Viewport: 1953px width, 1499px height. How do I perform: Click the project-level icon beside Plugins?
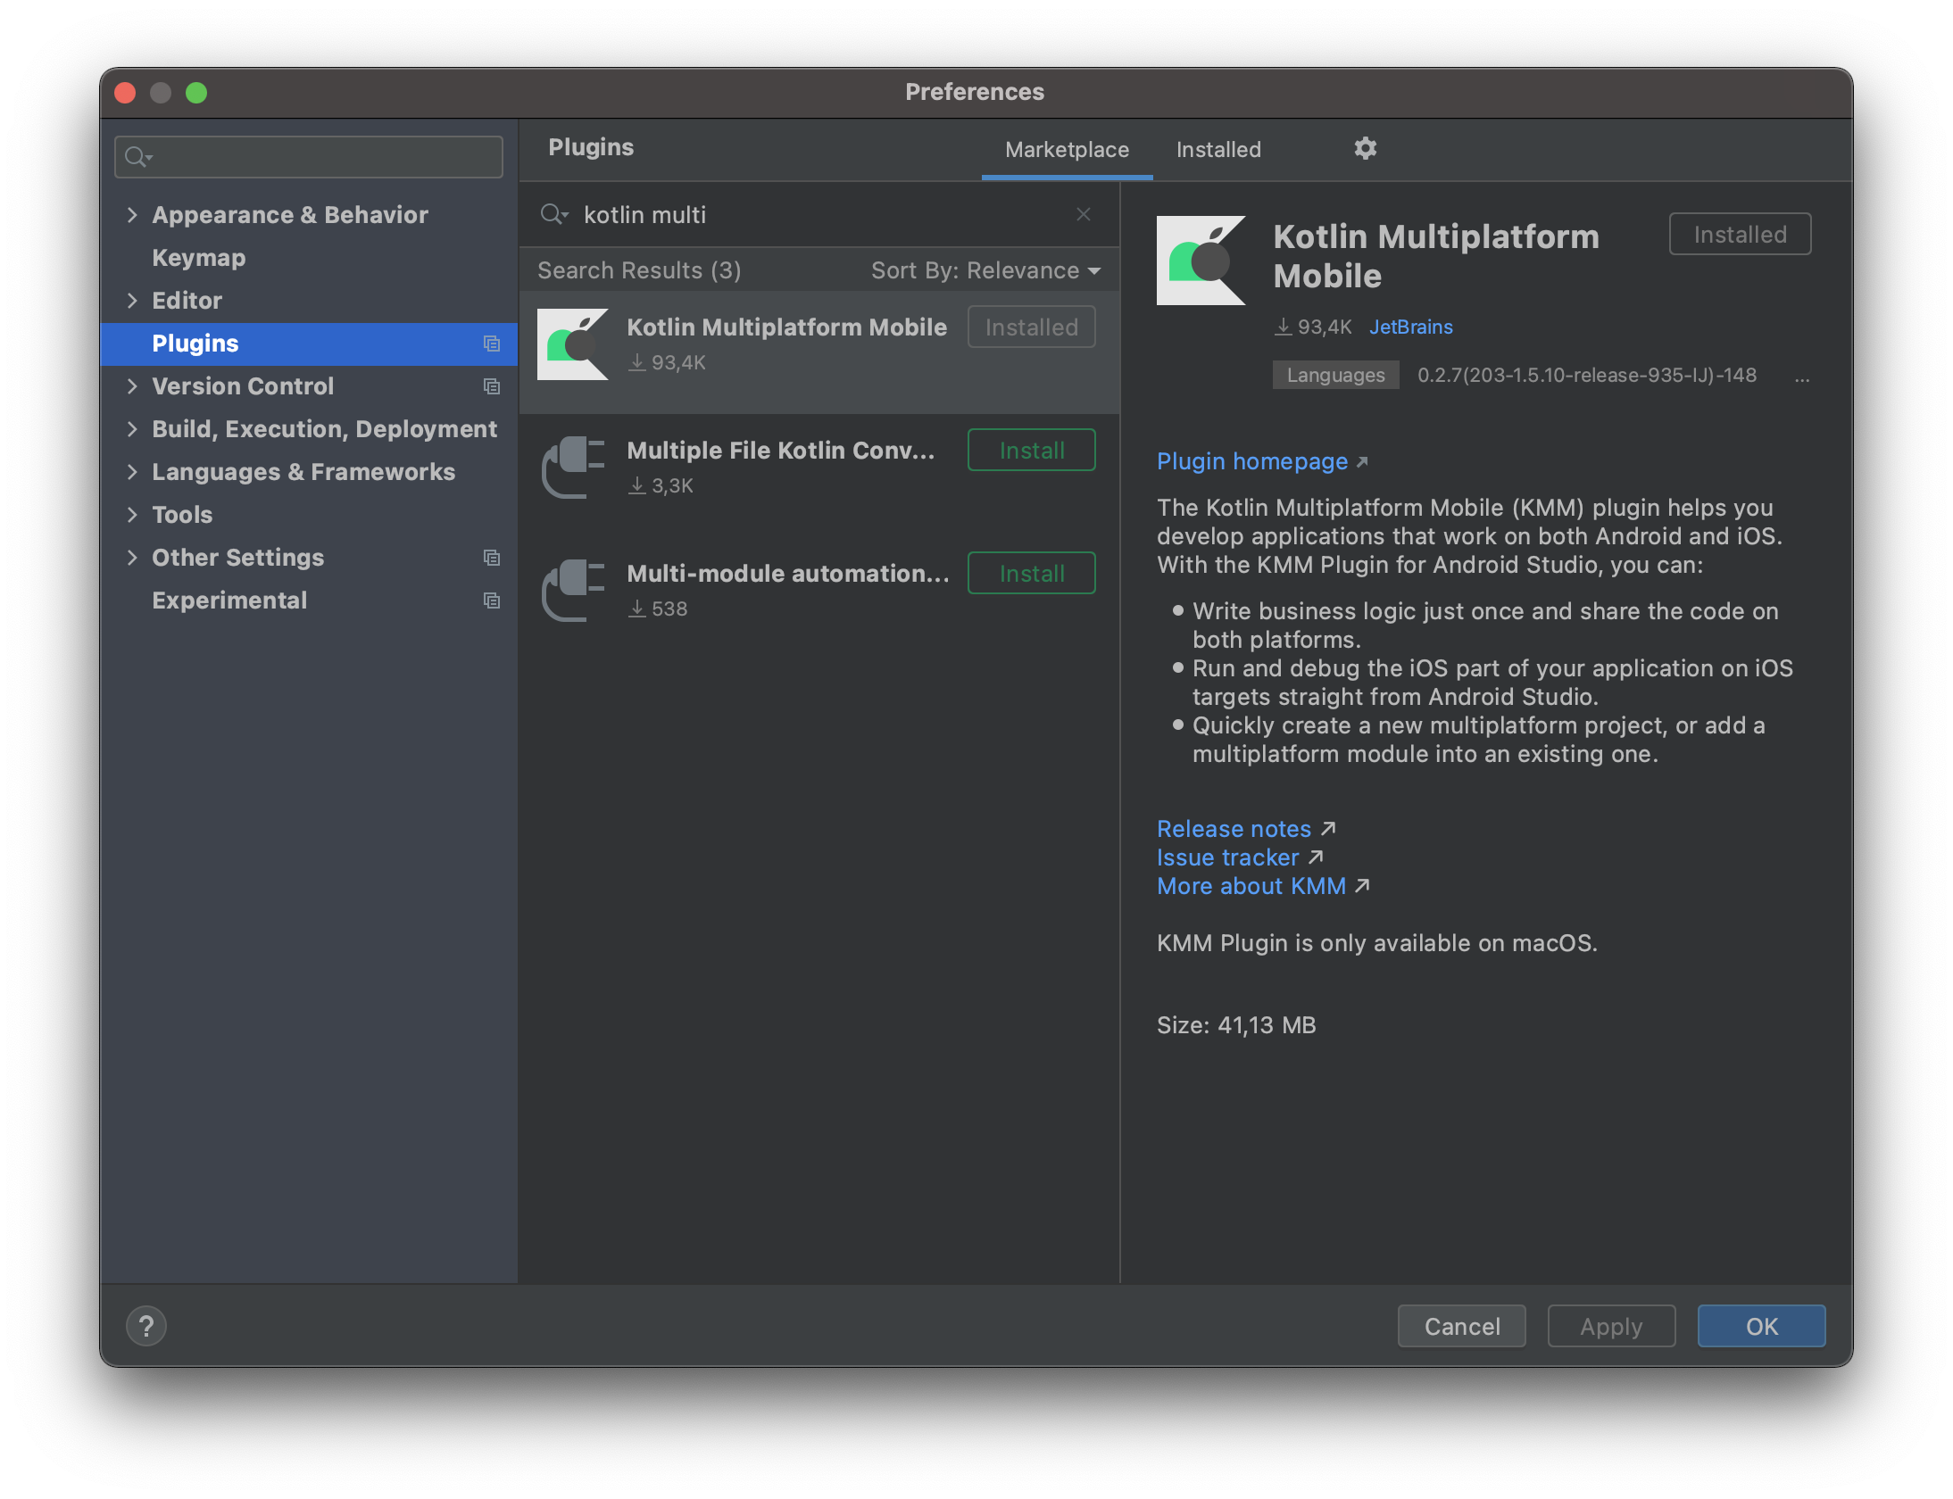tap(491, 344)
